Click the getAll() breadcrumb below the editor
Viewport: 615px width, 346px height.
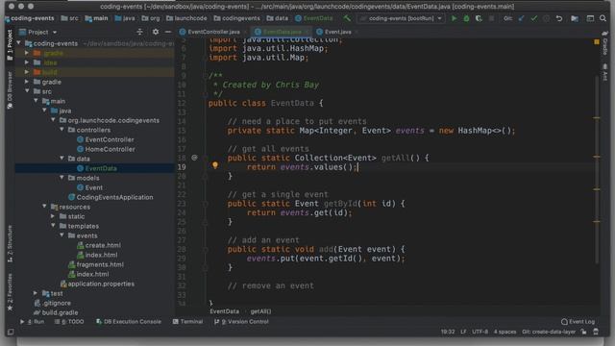point(260,311)
